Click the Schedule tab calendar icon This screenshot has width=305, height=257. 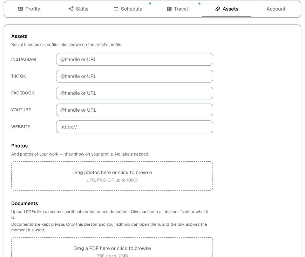116,9
